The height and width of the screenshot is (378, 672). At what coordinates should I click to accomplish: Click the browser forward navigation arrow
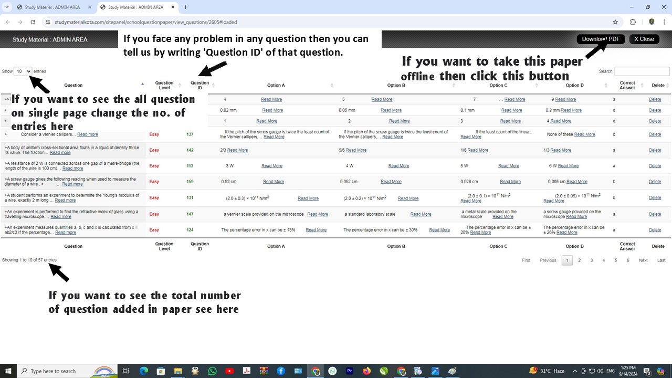point(19,22)
